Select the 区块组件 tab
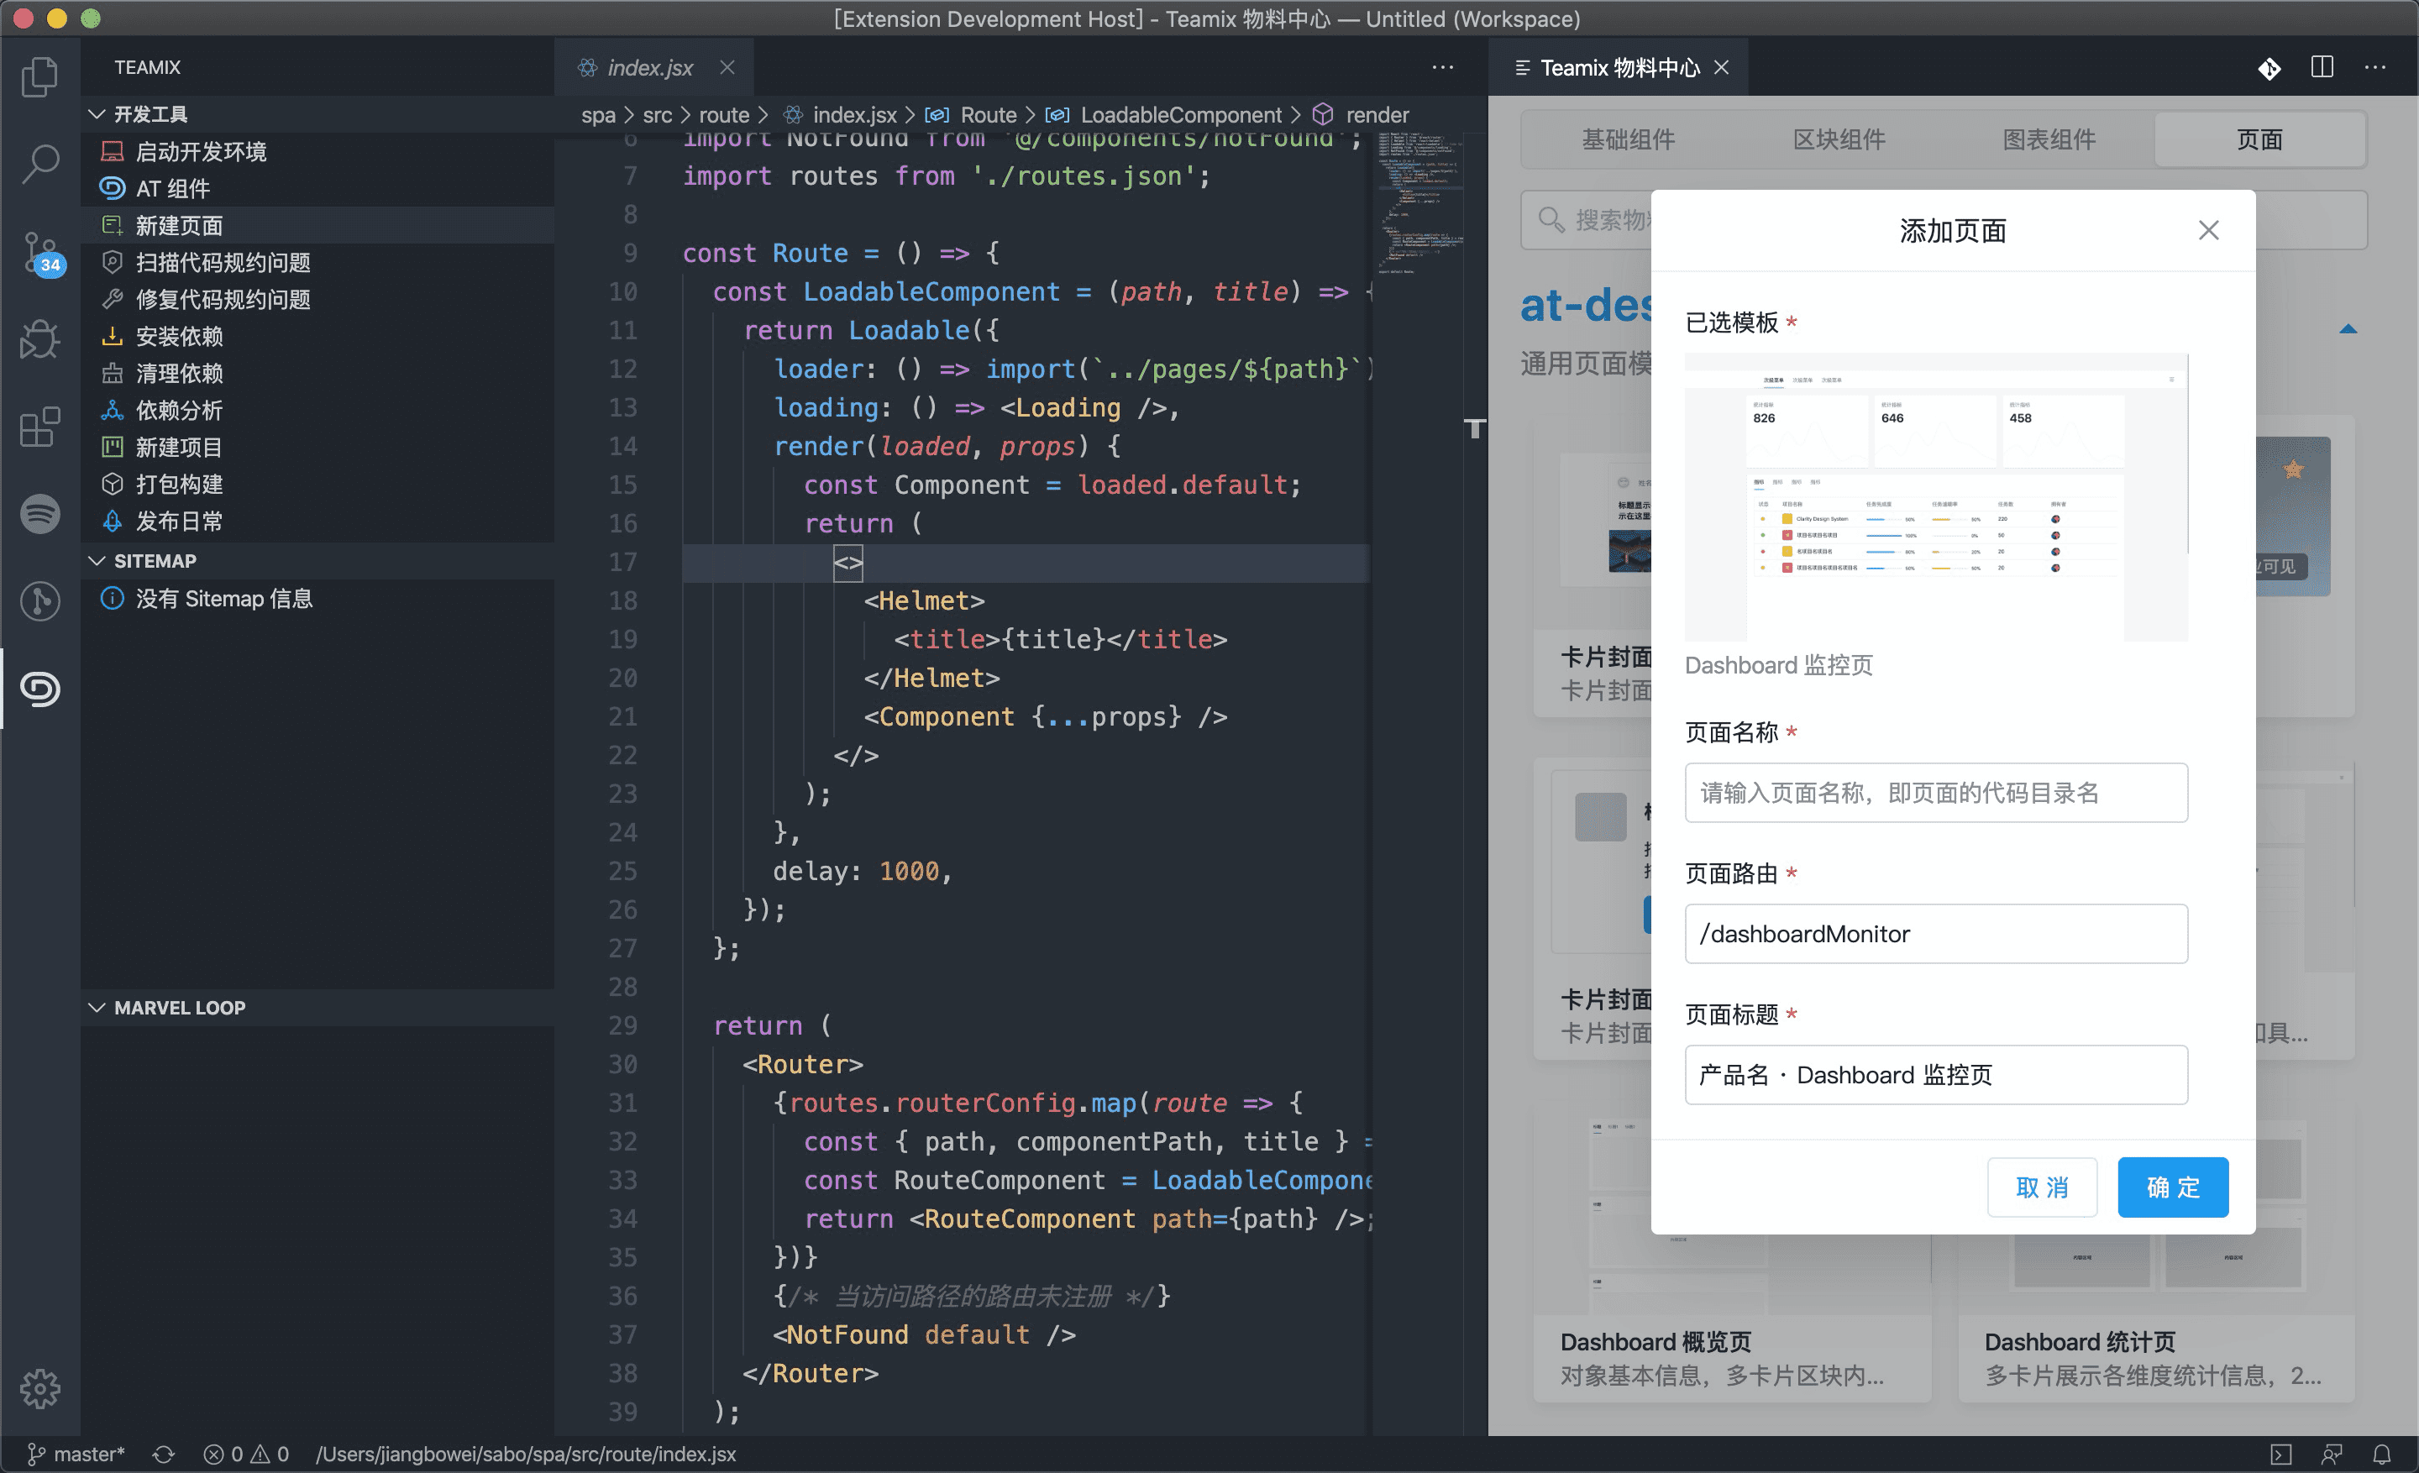Screen dimensions: 2419x1473 [1839, 139]
